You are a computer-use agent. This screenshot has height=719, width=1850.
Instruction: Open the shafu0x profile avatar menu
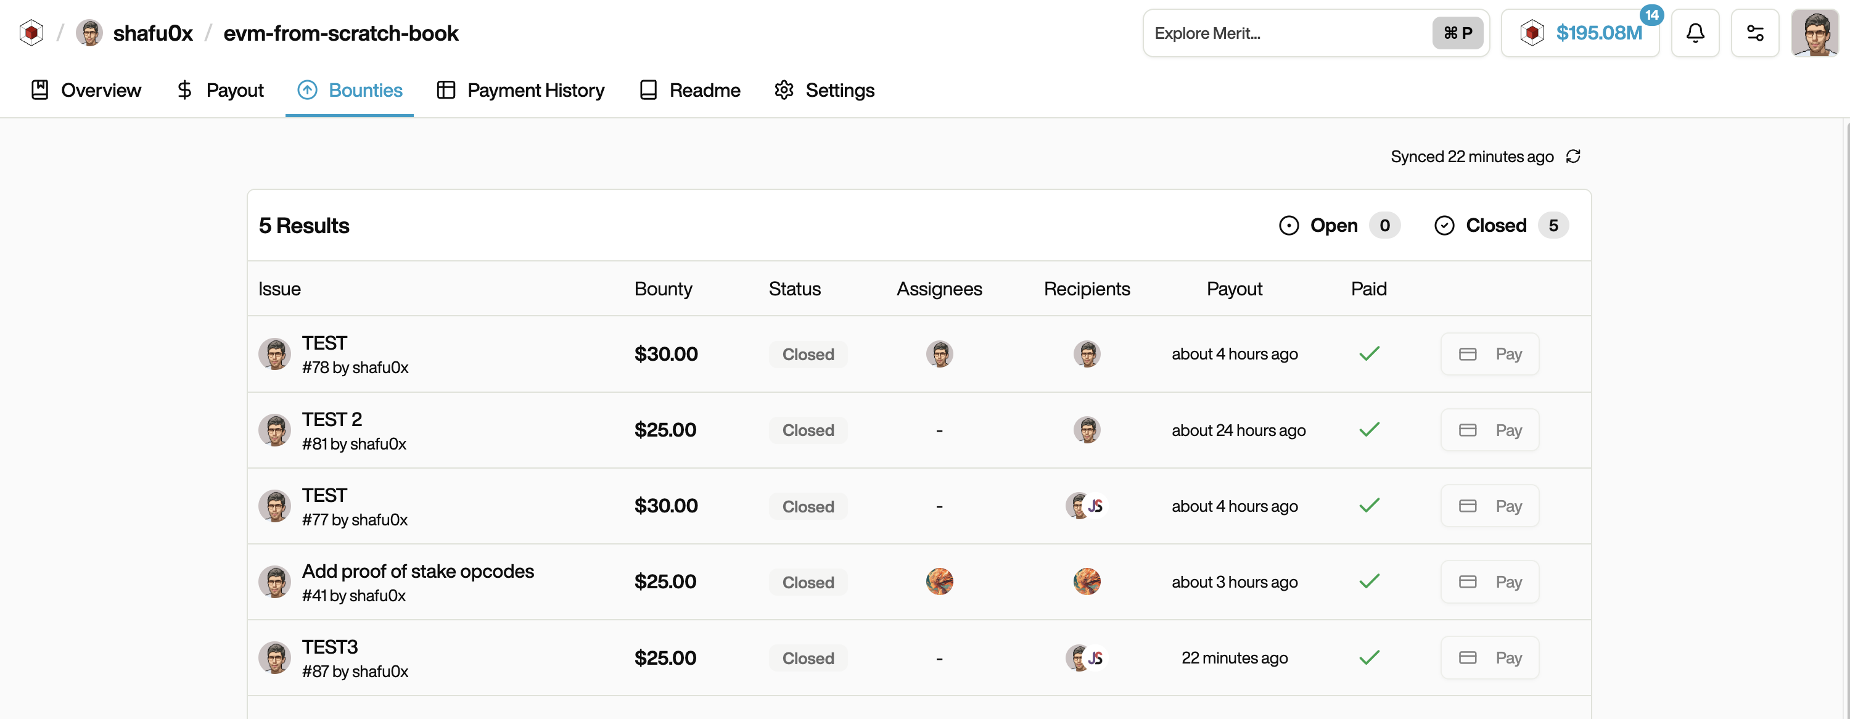pos(1815,32)
